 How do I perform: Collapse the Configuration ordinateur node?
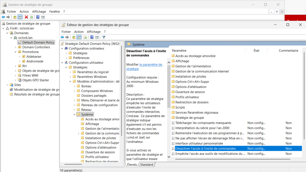point(62,49)
